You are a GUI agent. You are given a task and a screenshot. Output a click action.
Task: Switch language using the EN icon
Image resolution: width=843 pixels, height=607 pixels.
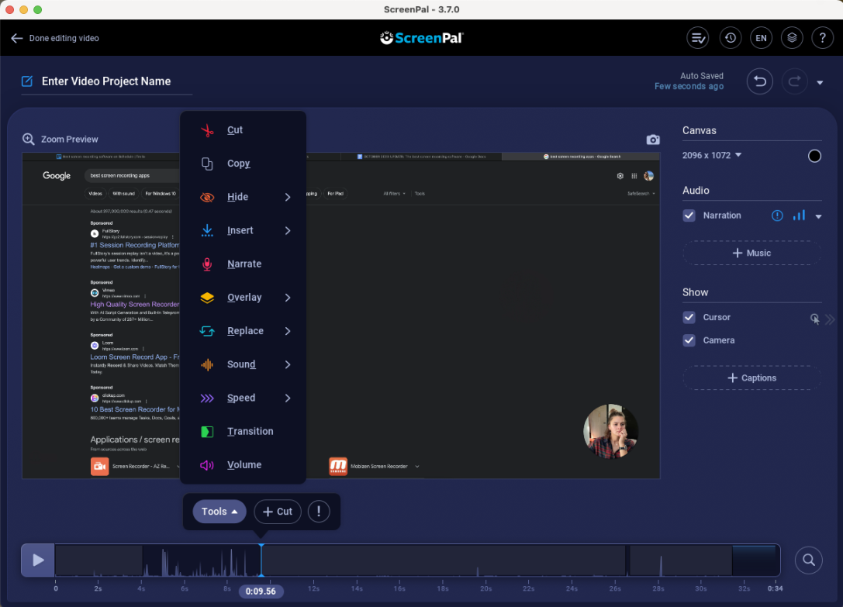[x=761, y=37]
